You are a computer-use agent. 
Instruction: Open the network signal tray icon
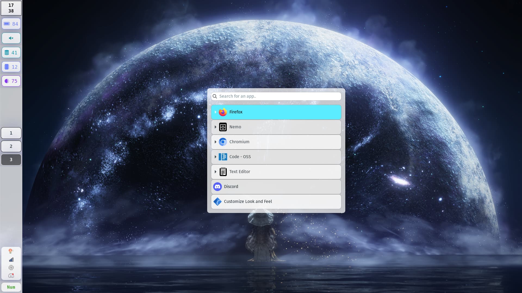pyautogui.click(x=11, y=260)
